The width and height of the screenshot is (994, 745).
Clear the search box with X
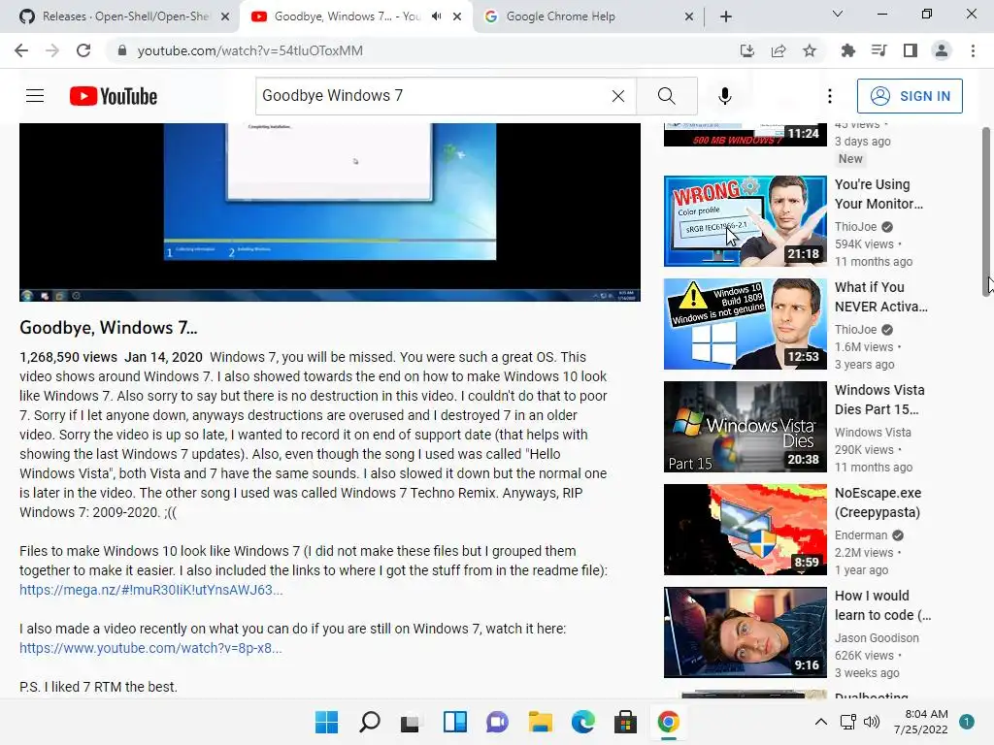pos(618,96)
